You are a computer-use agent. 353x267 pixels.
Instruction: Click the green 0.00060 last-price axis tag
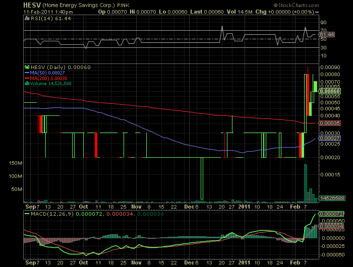coord(330,91)
